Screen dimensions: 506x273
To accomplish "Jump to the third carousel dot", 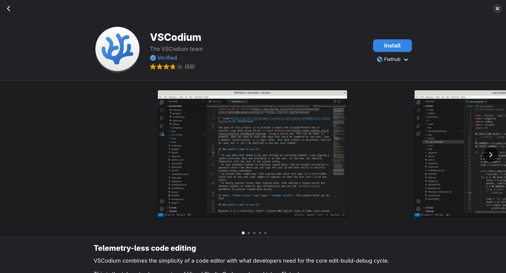I will (x=254, y=233).
